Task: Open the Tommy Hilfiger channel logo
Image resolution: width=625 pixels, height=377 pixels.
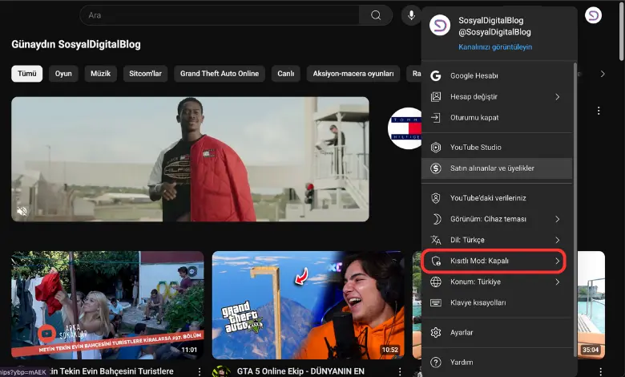Action: point(405,128)
